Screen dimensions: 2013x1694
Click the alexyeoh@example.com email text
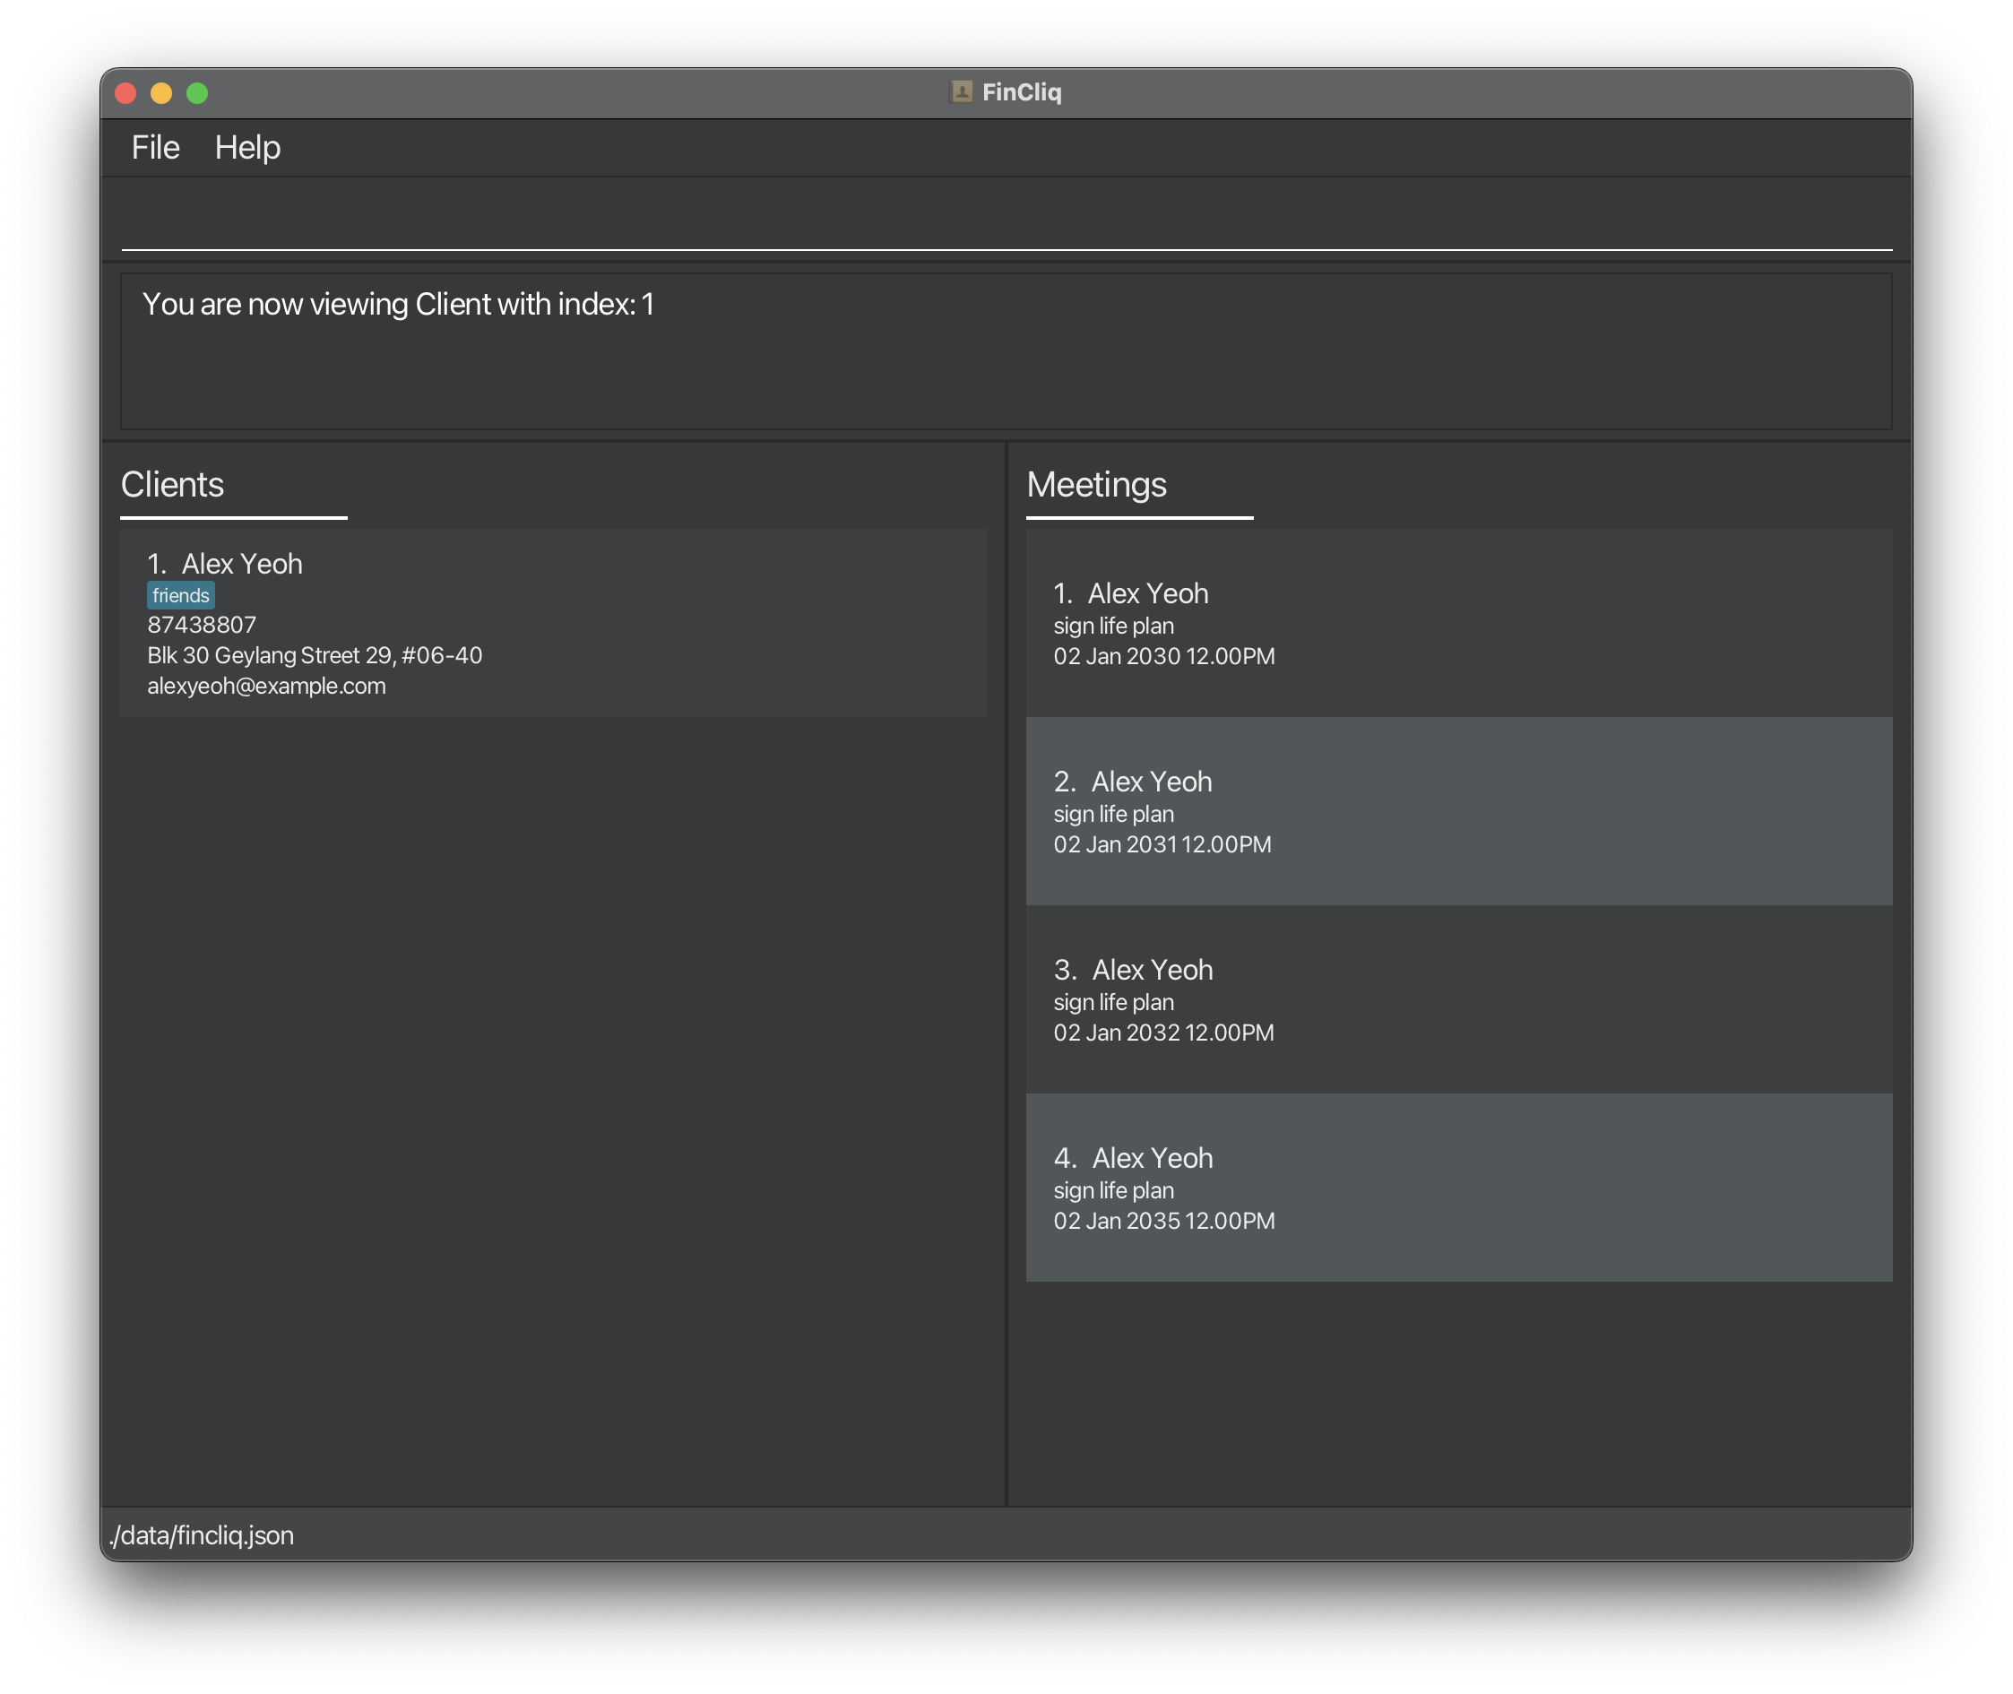point(266,687)
